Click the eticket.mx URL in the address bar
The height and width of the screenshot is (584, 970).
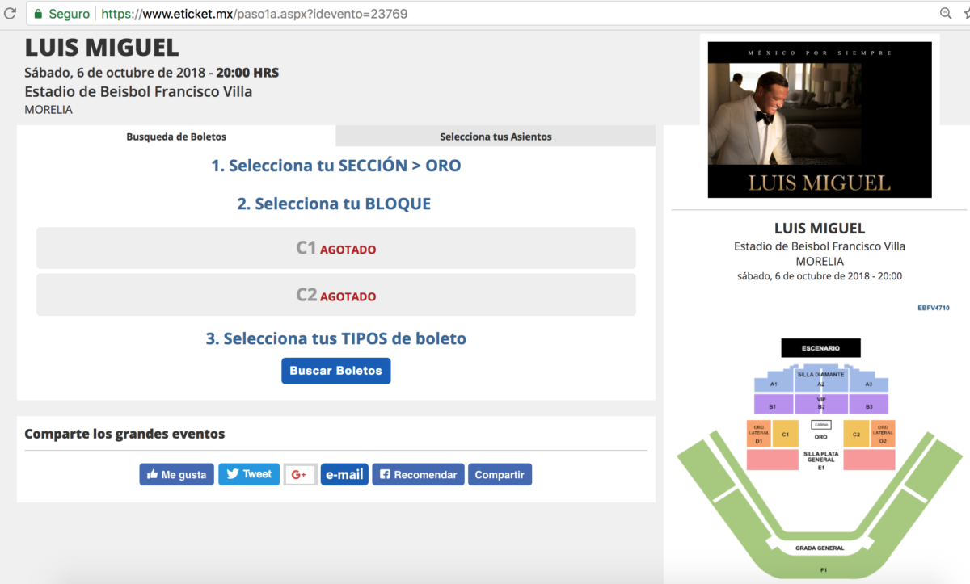(x=255, y=14)
